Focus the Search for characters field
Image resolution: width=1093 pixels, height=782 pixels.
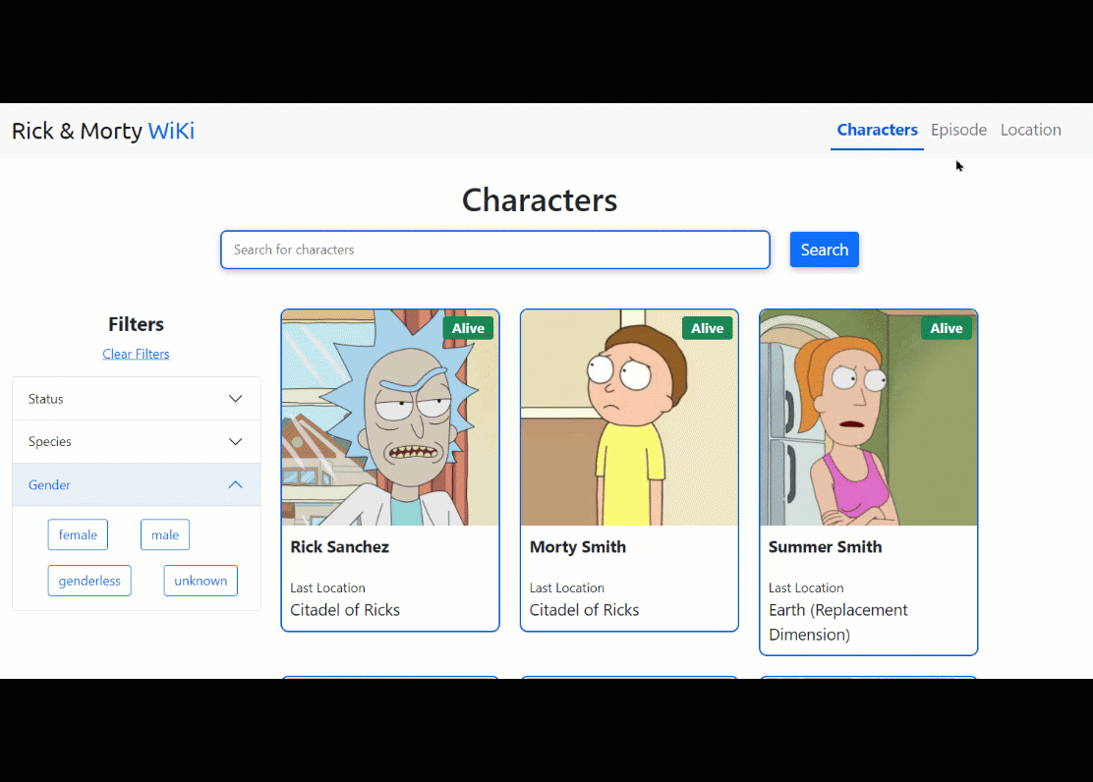[495, 250]
